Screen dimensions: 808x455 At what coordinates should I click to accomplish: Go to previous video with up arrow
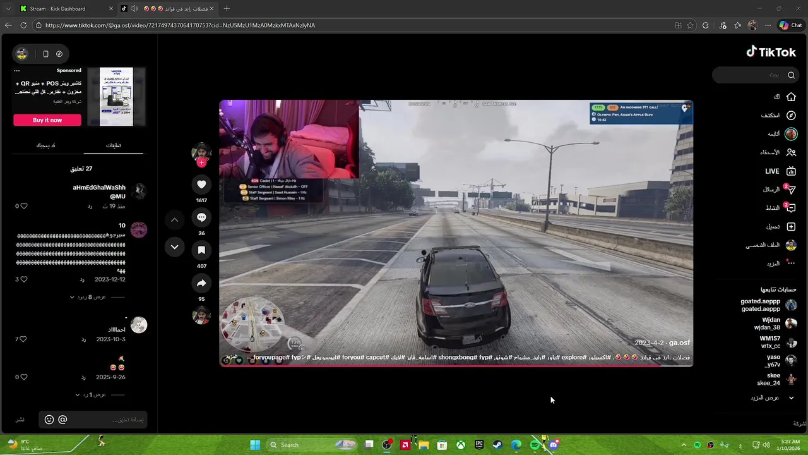point(174,220)
